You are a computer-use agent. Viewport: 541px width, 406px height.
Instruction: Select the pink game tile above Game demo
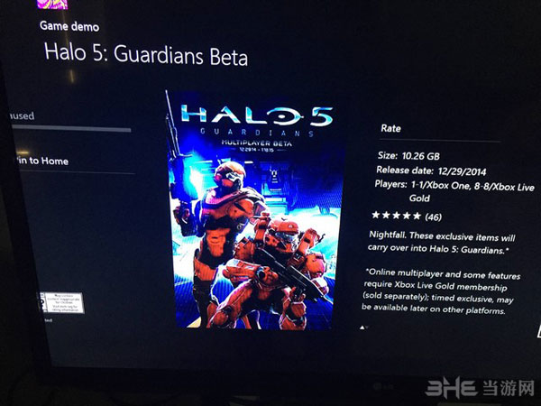[52, 5]
